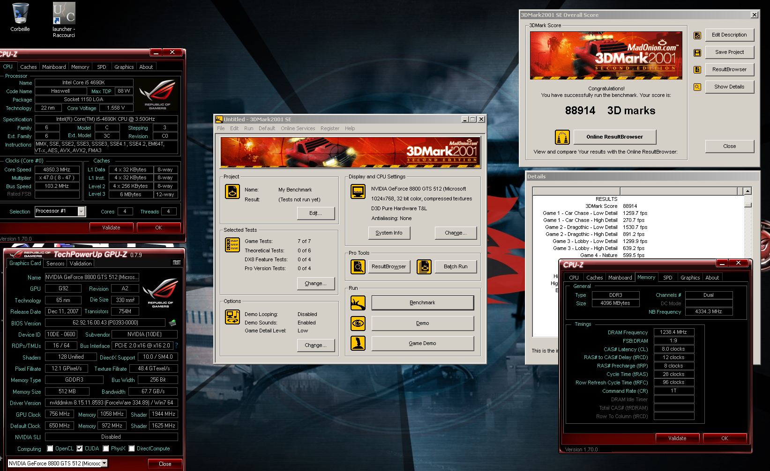Click the ResultBrowser magnifier icon in Pro Tools
Image resolution: width=770 pixels, height=471 pixels.
pos(358,267)
